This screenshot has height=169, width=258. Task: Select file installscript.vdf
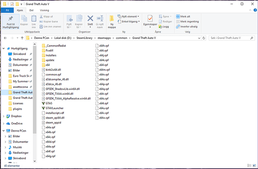(x=53, y=113)
